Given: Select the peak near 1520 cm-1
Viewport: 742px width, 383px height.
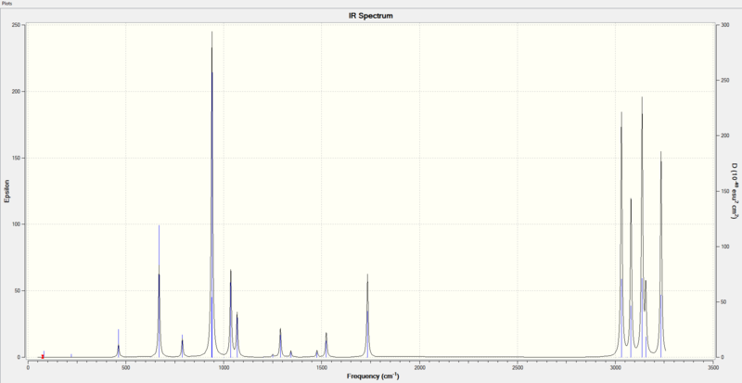Looking at the screenshot, I should pyautogui.click(x=326, y=346).
